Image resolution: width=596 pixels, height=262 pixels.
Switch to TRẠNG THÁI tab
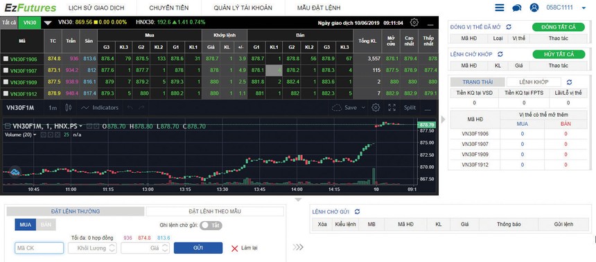pyautogui.click(x=477, y=82)
